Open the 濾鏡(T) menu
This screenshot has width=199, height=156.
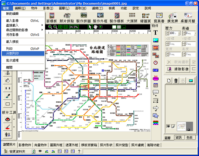click(98, 8)
